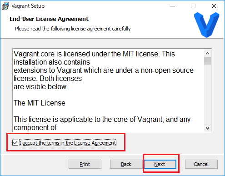Click the license text scrollbar thumb
Image resolution: width=225 pixels, height=176 pixels.
point(207,61)
